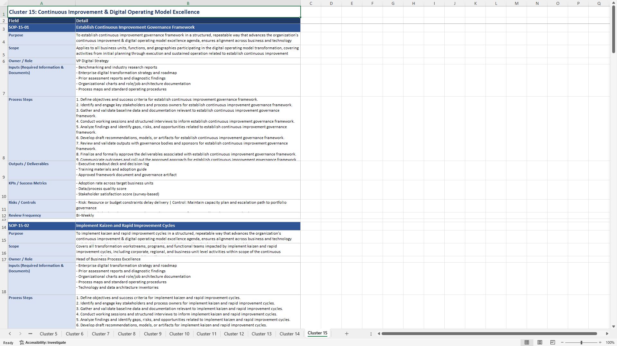Select the 'SOP-15-02' cell

point(41,226)
